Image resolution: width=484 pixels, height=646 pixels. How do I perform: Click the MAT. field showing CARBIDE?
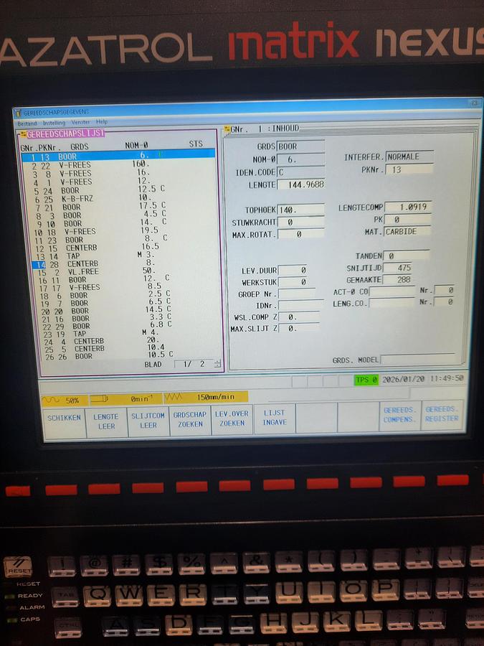click(x=407, y=232)
